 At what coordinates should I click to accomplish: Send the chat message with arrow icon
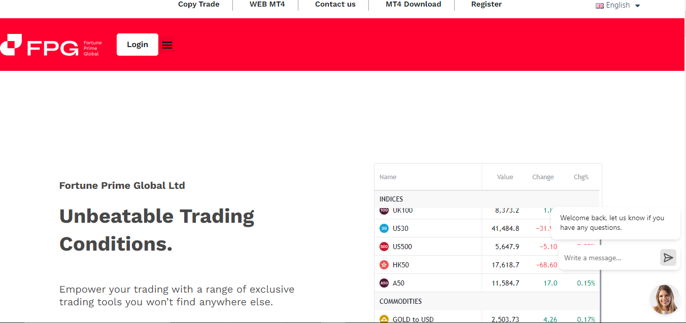point(668,258)
